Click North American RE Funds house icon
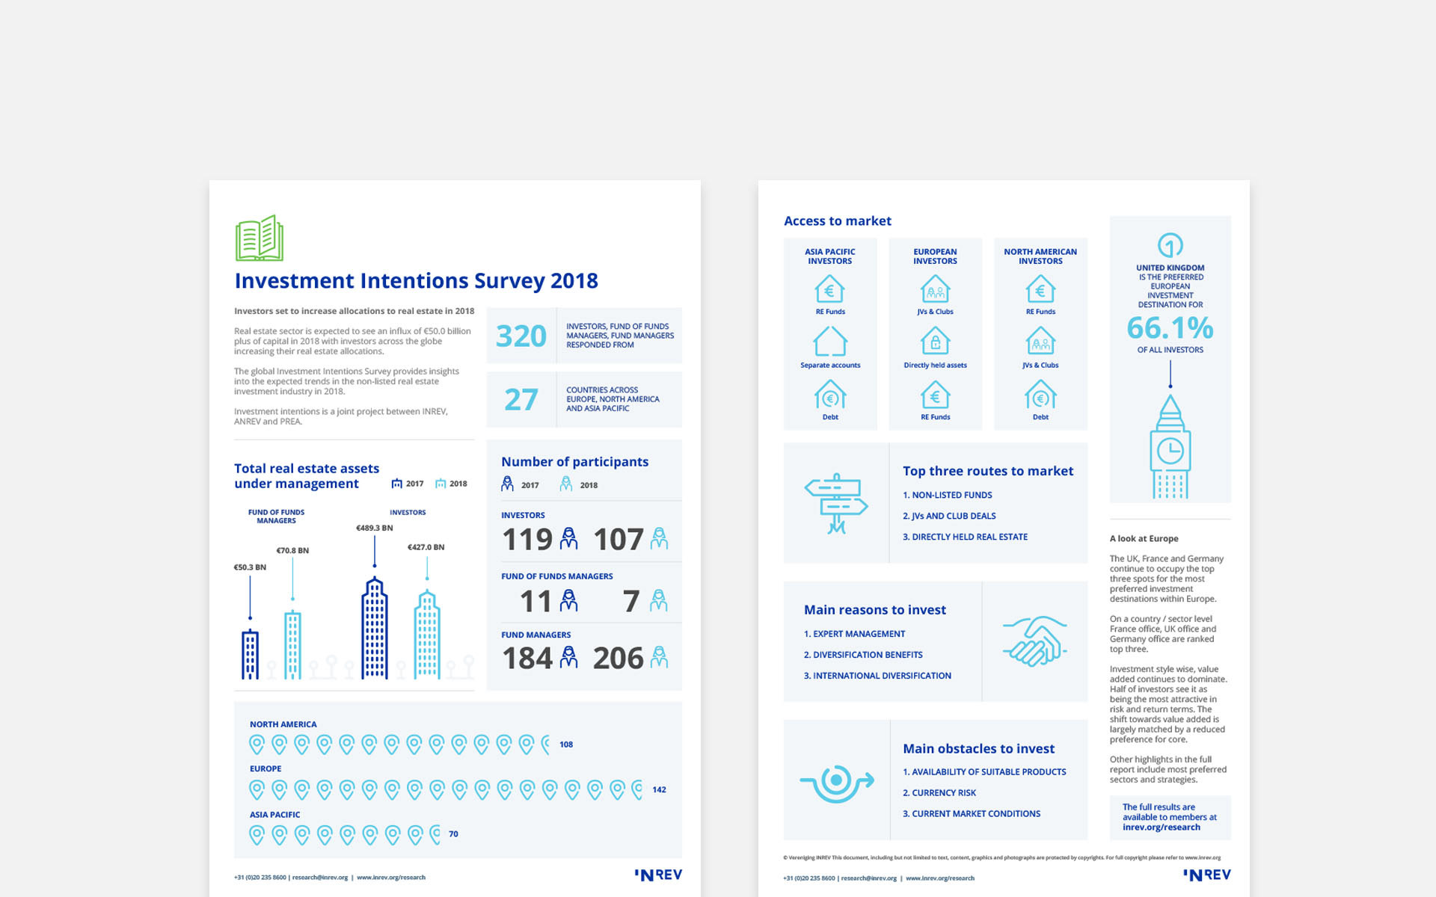The width and height of the screenshot is (1436, 897). pos(1040,289)
